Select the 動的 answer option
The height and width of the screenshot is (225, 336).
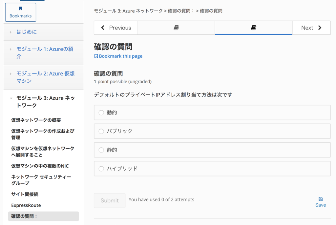(x=101, y=113)
